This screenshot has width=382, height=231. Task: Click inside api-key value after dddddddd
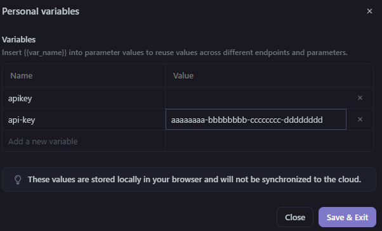(x=334, y=120)
